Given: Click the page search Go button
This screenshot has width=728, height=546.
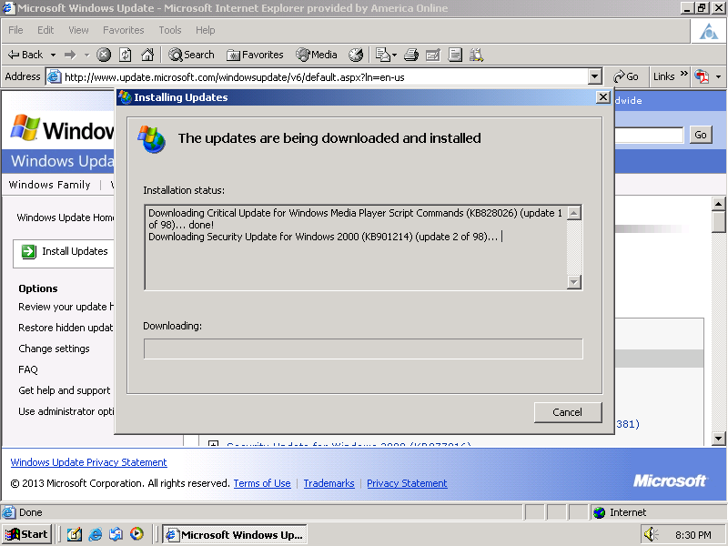Looking at the screenshot, I should pos(701,135).
